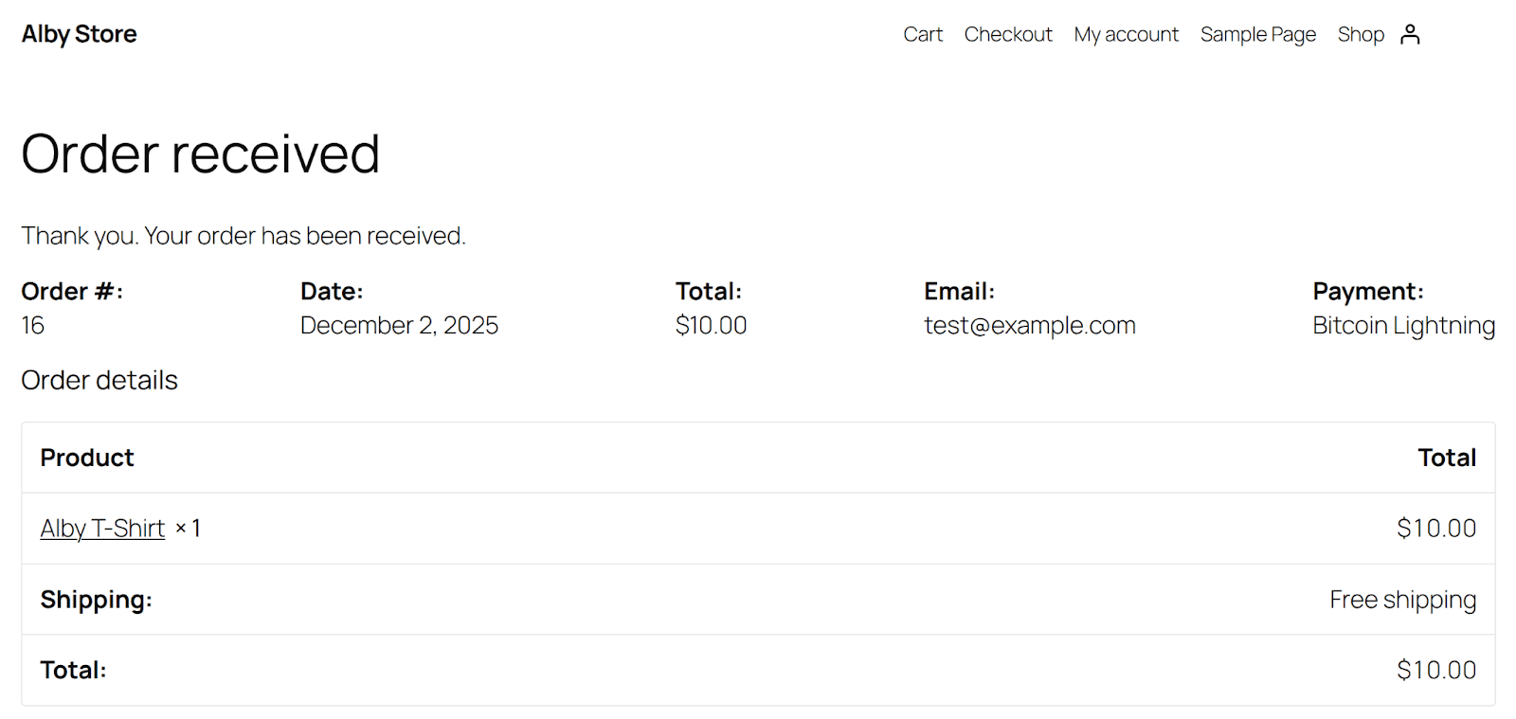Open the Alby Store home link
This screenshot has width=1516, height=719.
click(80, 34)
